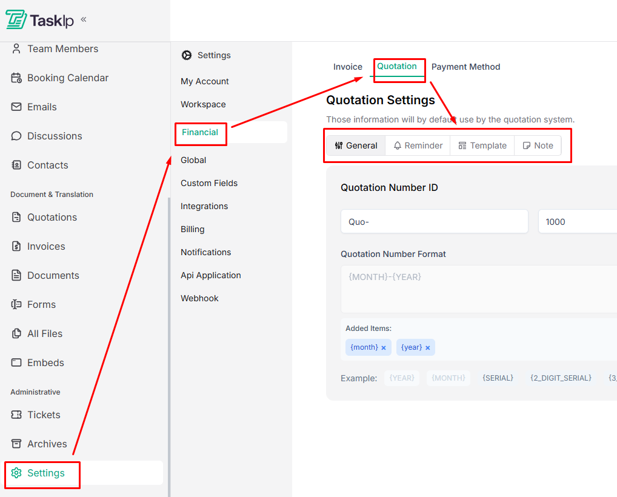The image size is (617, 497).
Task: Collapse the sidebar using the « chevron
Action: 82,19
